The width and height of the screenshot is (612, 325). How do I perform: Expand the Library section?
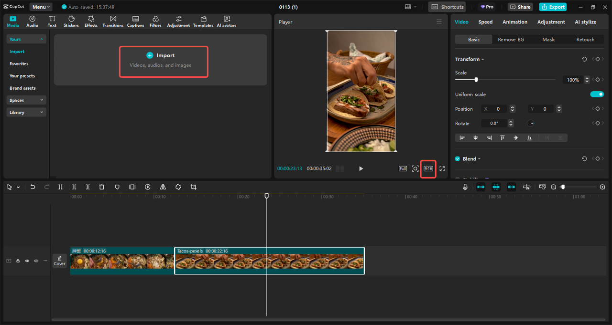point(26,113)
